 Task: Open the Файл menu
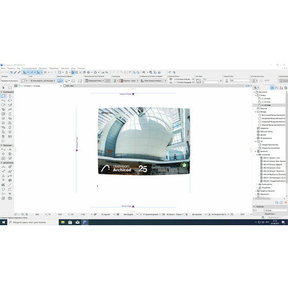pos(3,68)
